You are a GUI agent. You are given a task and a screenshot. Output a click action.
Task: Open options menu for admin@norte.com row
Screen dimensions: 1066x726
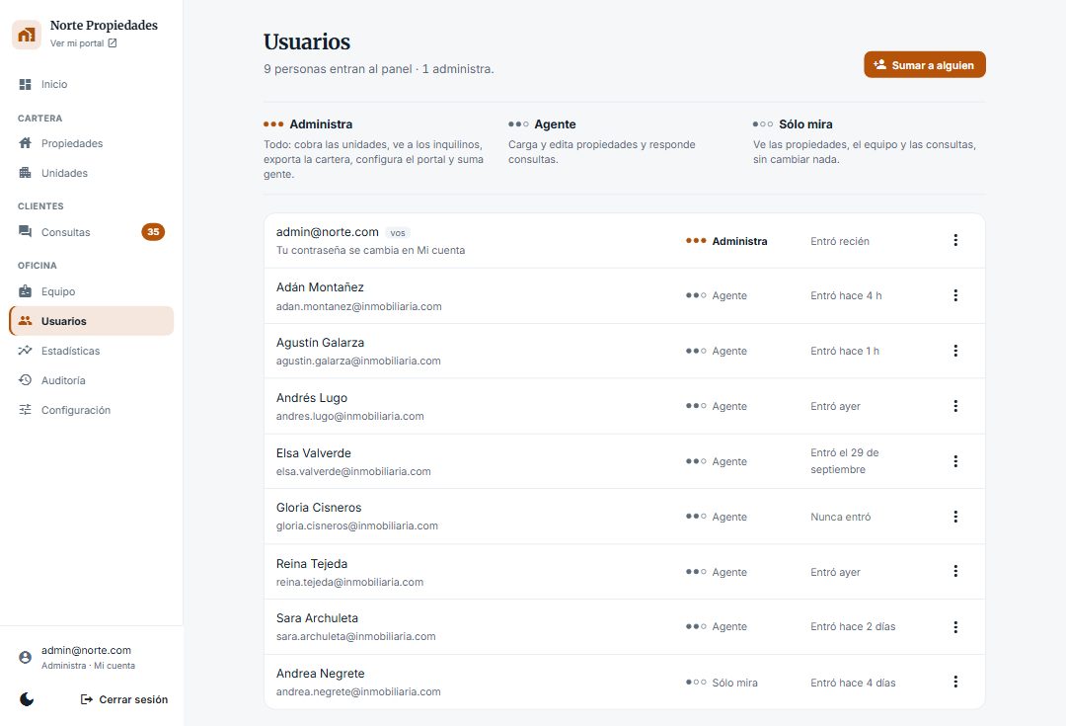coord(955,240)
